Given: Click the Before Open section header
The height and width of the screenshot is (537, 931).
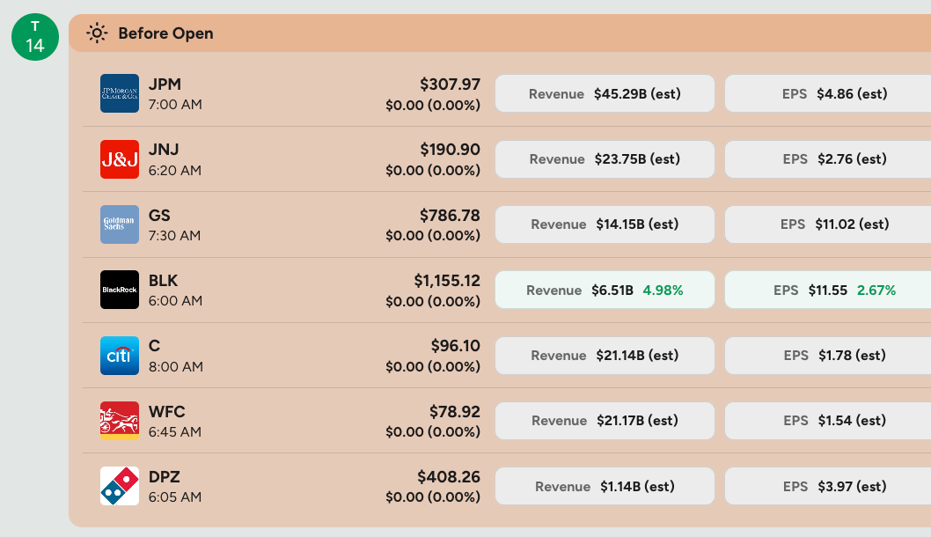Looking at the screenshot, I should (x=500, y=33).
